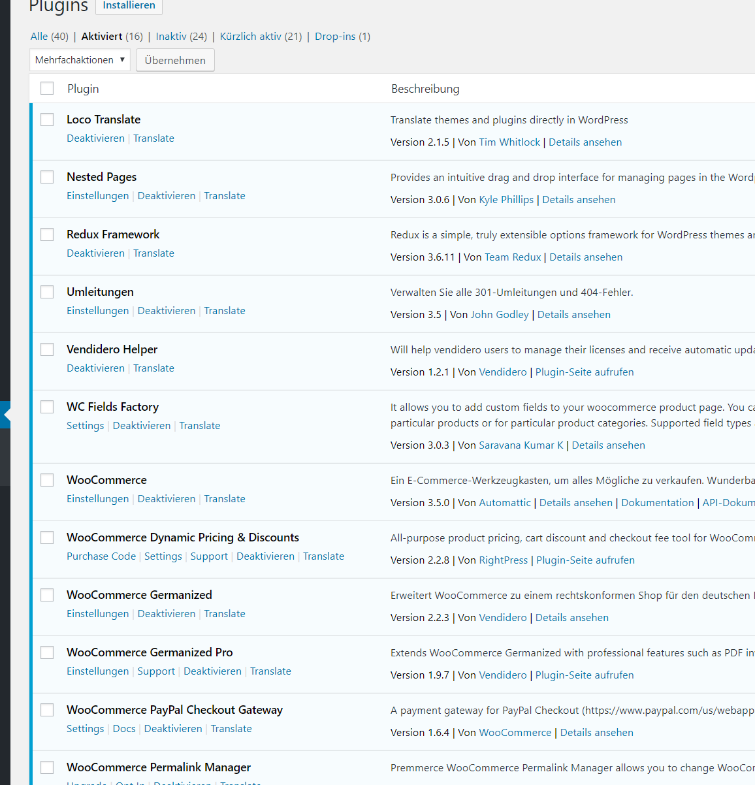The height and width of the screenshot is (785, 755).
Task: Open Settings for WC Fields Factory
Action: tap(85, 426)
